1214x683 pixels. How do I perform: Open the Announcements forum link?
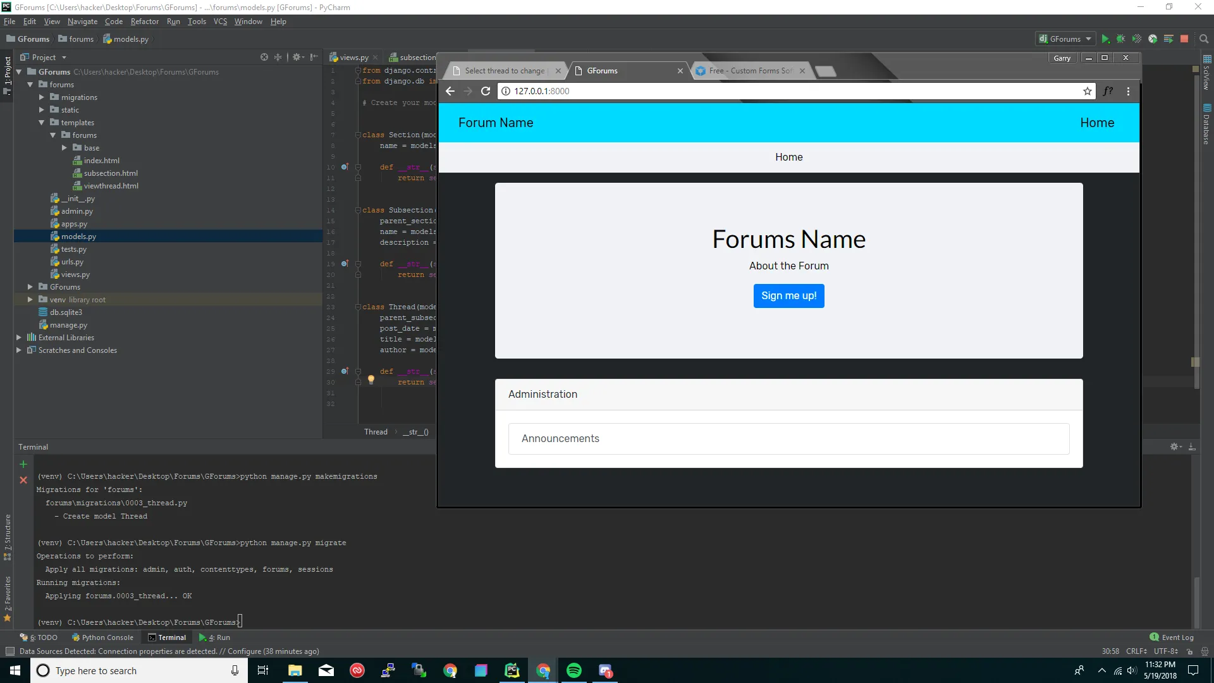coord(560,439)
